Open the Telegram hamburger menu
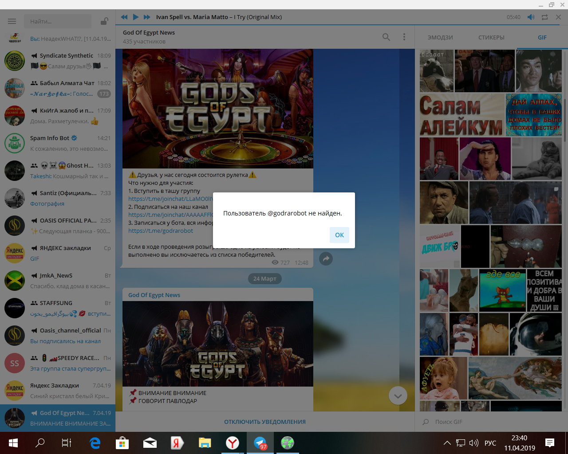 click(12, 21)
